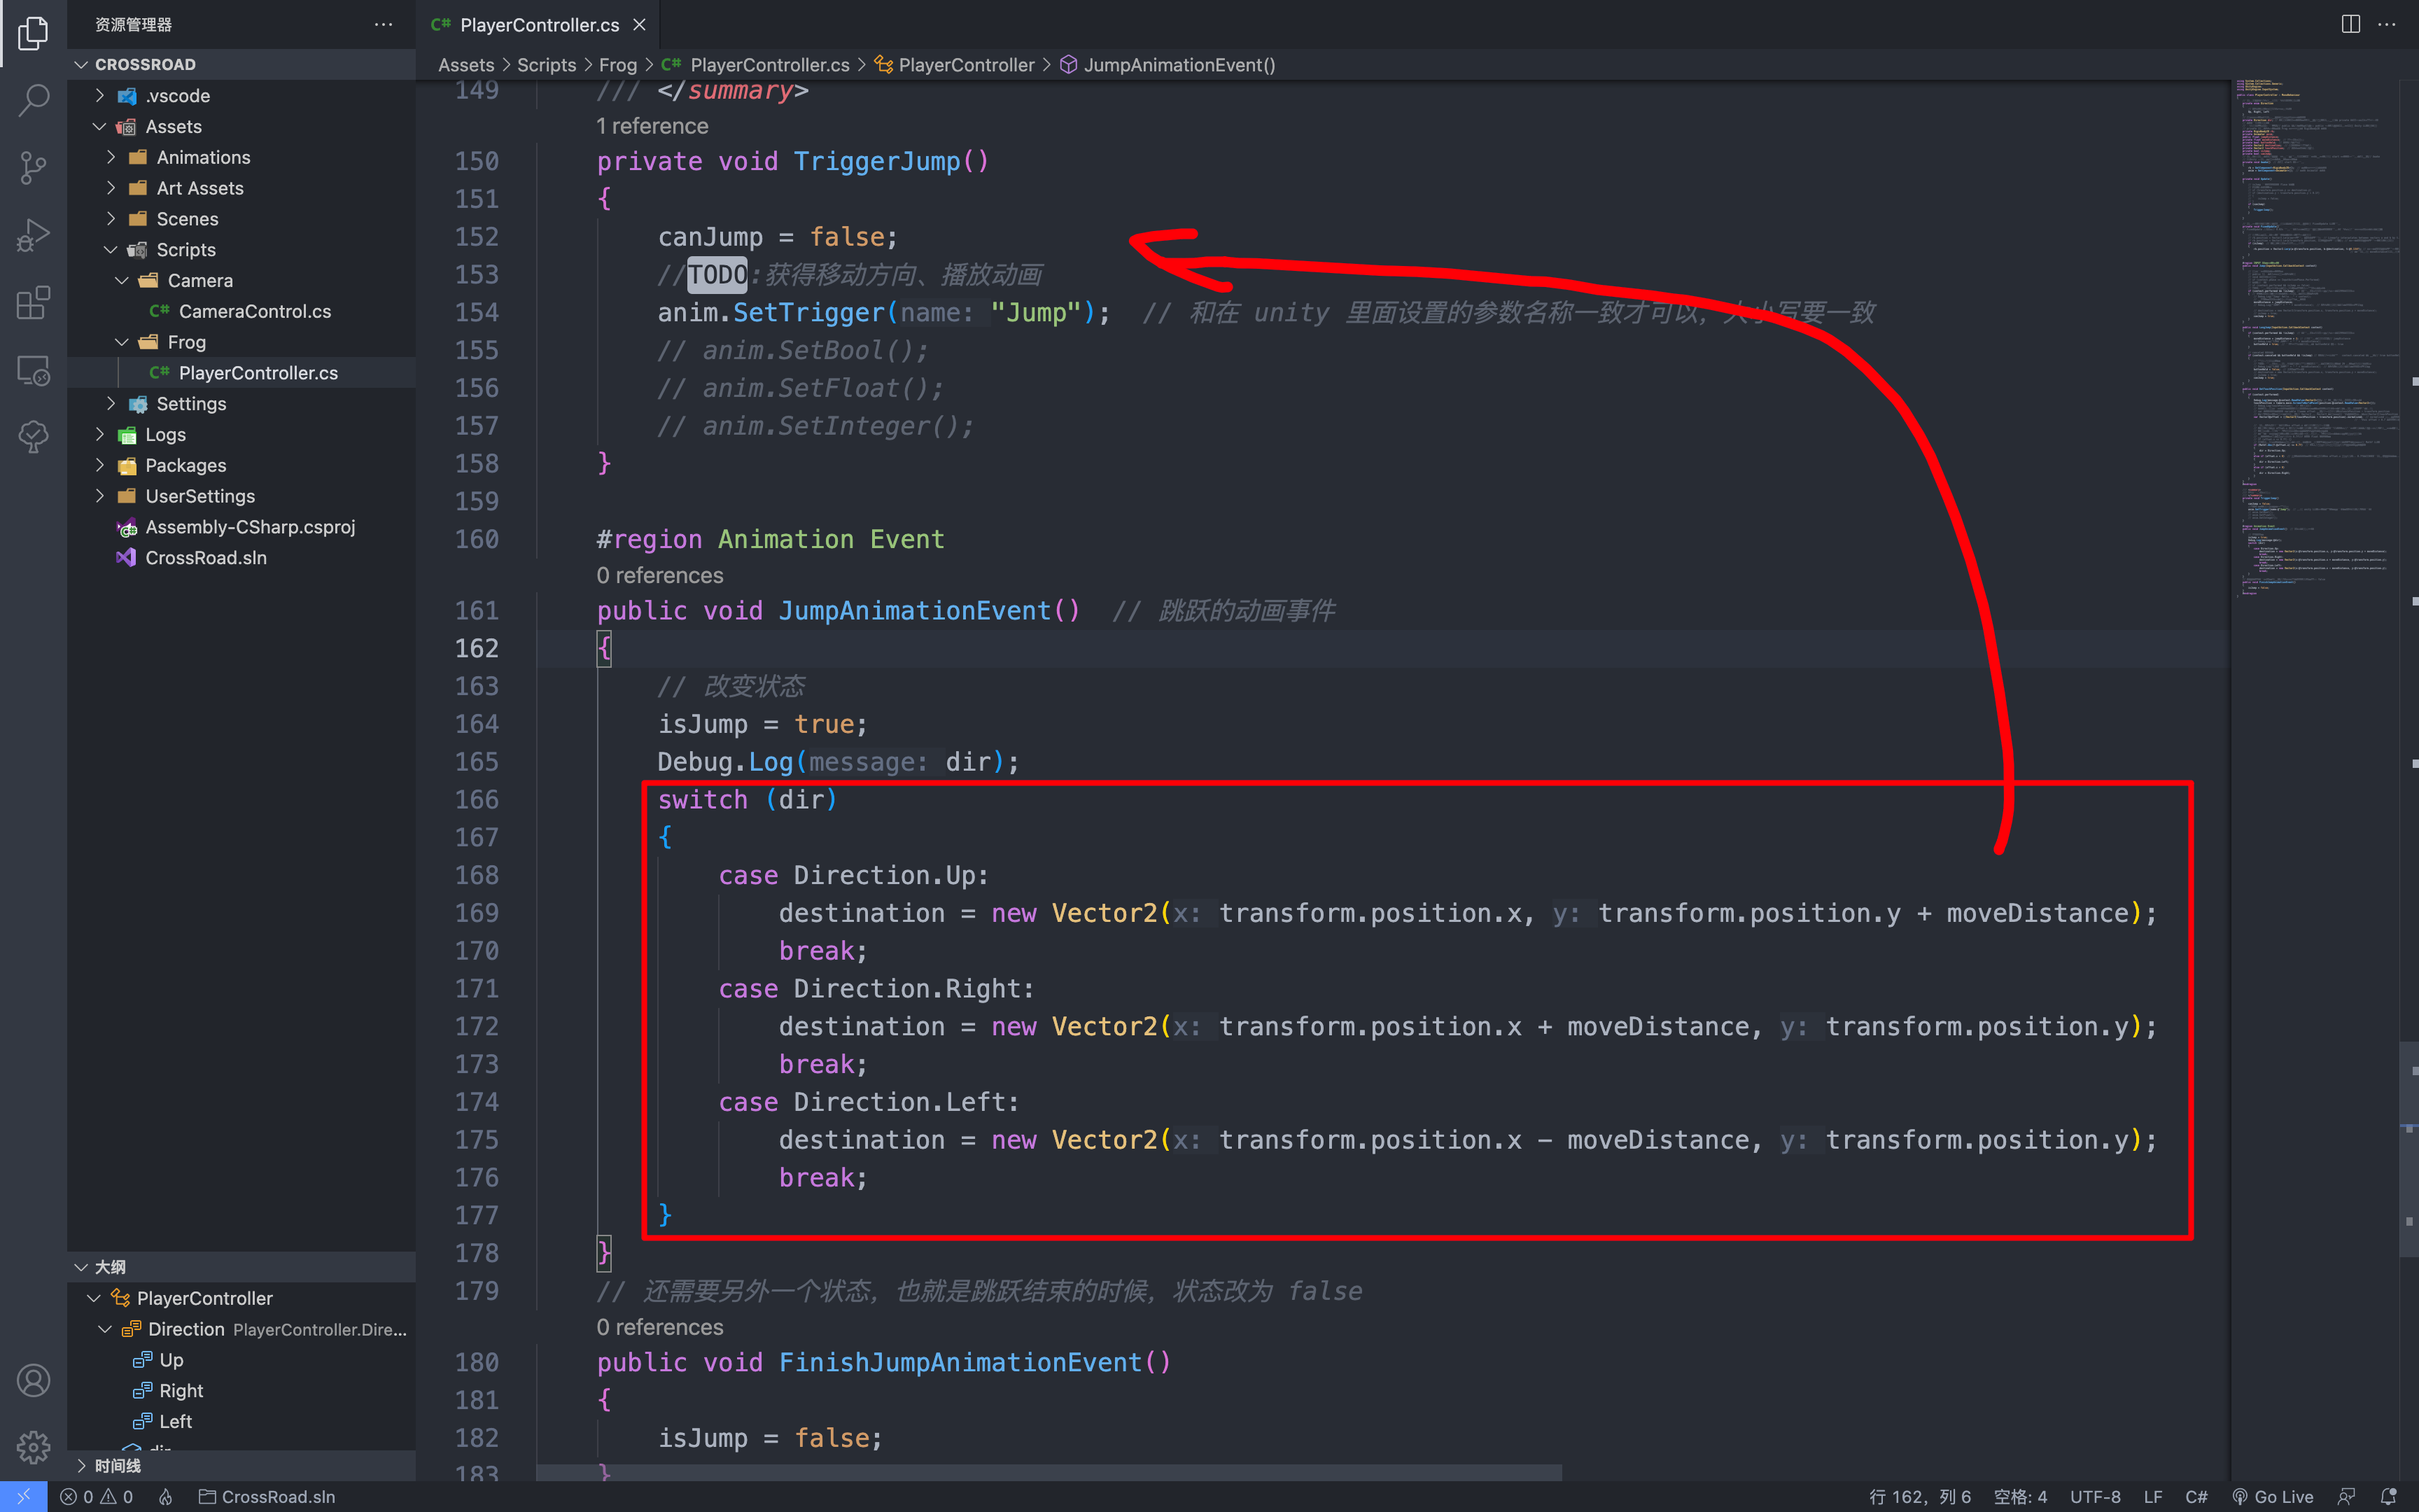
Task: Expand the Art Assets folder
Action: 241,189
